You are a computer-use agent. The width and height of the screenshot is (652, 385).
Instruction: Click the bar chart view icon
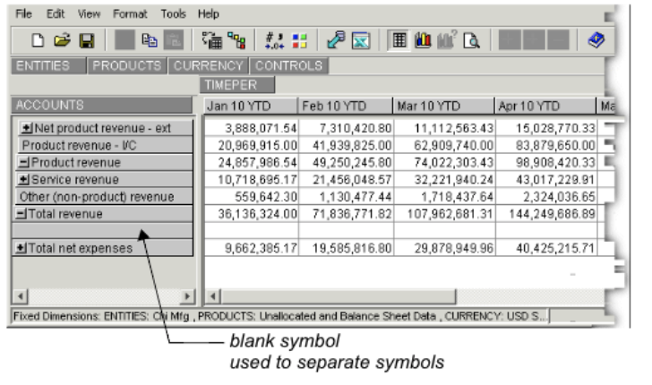[x=421, y=40]
